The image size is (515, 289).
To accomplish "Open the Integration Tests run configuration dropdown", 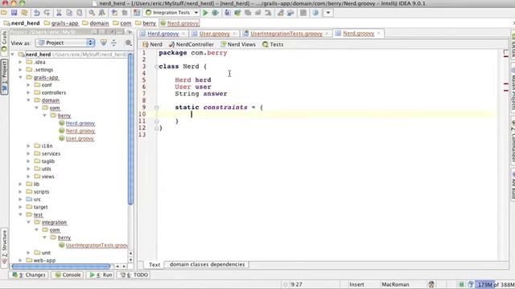I will [x=171, y=13].
